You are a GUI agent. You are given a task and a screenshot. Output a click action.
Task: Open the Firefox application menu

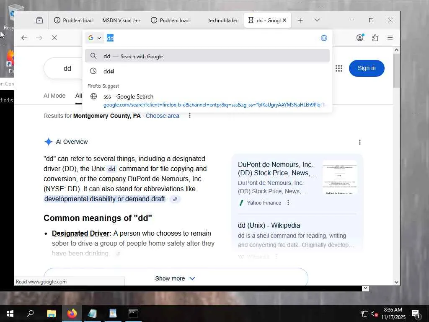click(x=390, y=38)
